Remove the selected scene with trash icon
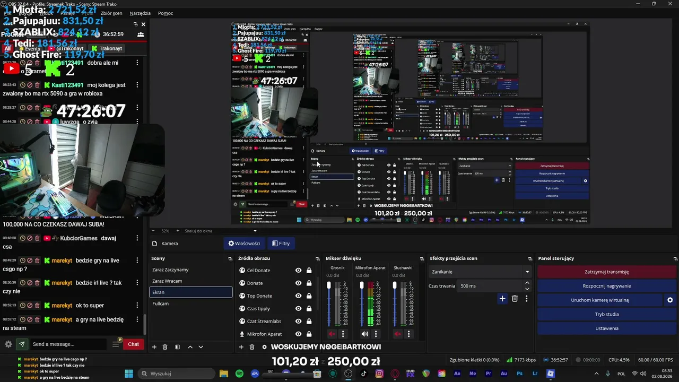Image resolution: width=679 pixels, height=382 pixels. [x=165, y=347]
